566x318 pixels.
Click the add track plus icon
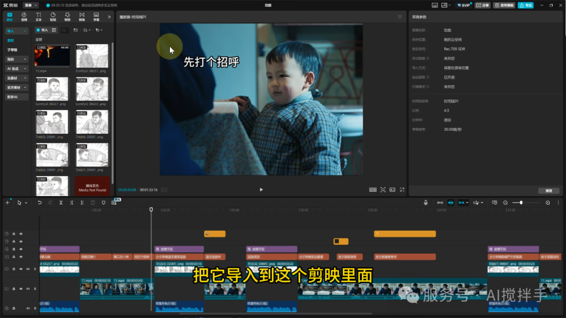7,203
